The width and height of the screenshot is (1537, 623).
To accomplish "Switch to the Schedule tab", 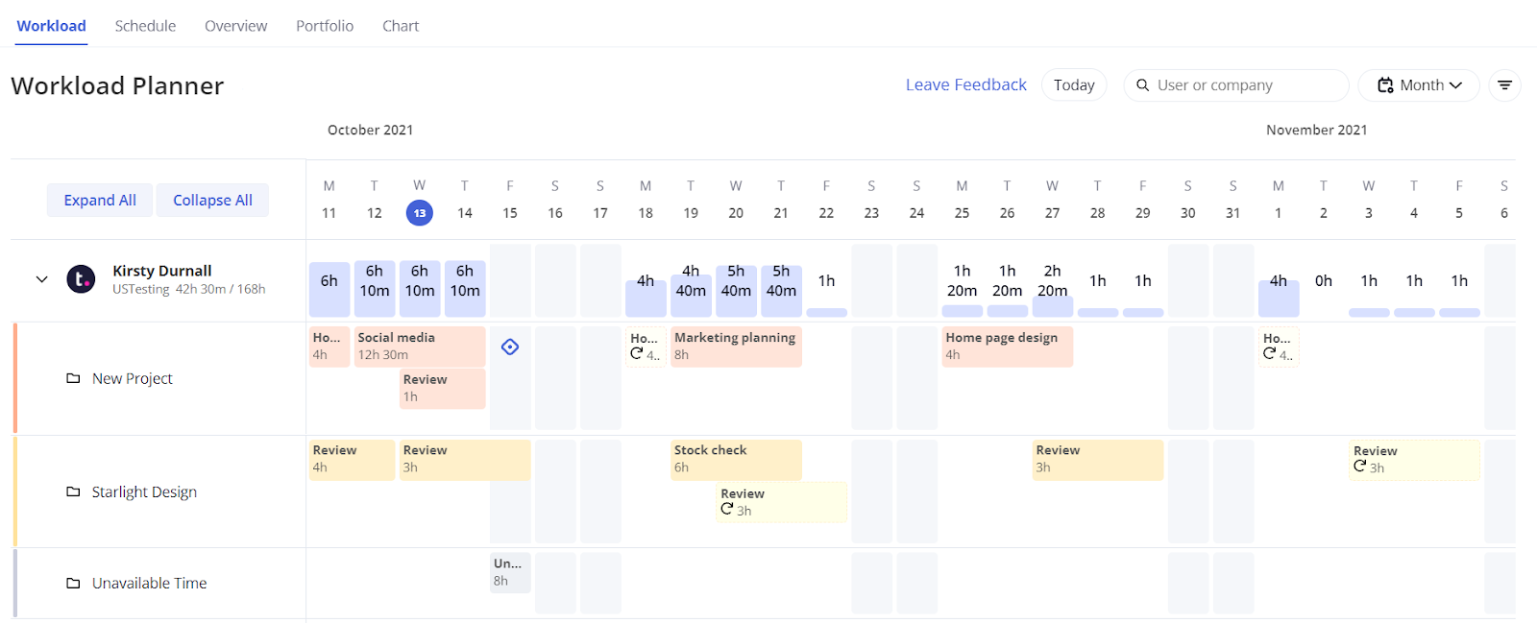I will [x=145, y=26].
